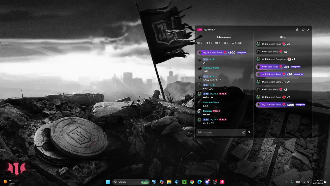Click the microphone tray icon
330x186 pixels.
[292, 182]
